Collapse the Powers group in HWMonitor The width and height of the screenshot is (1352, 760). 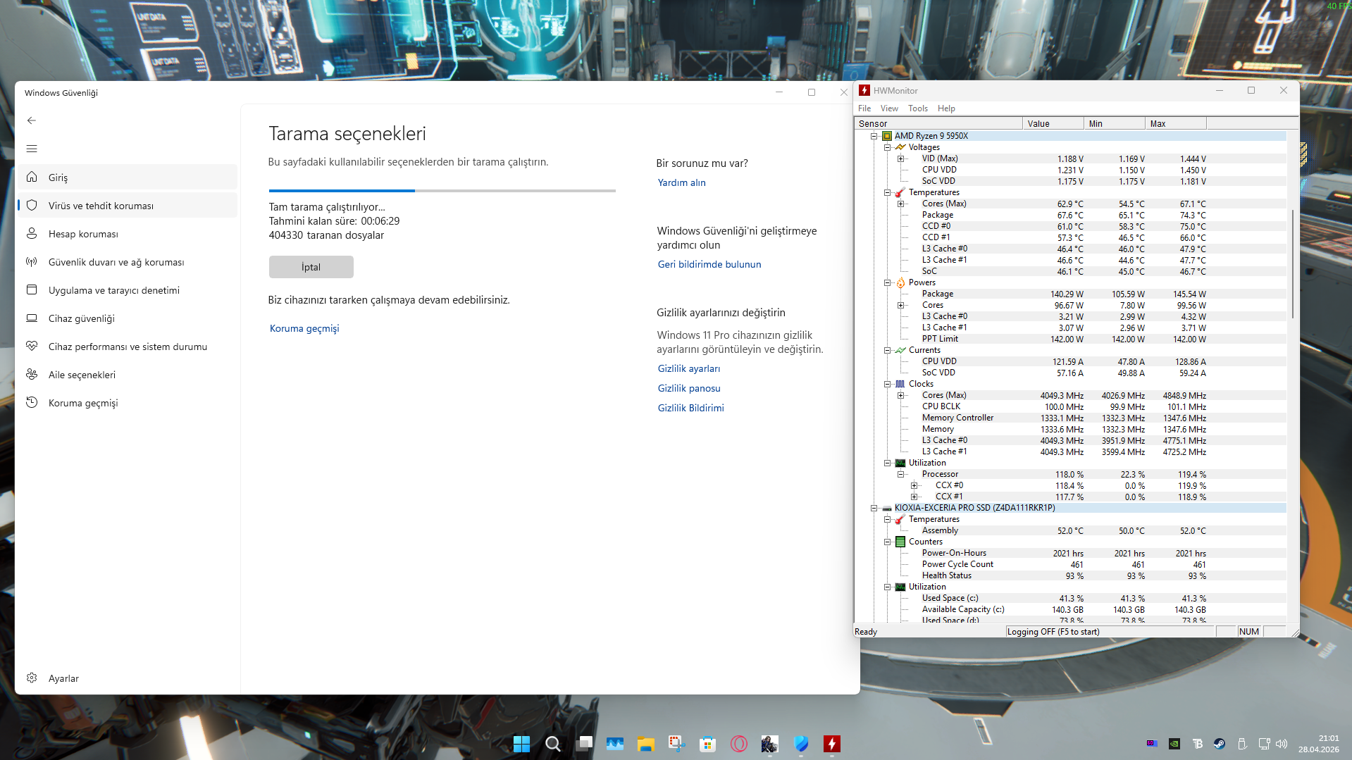(x=888, y=282)
